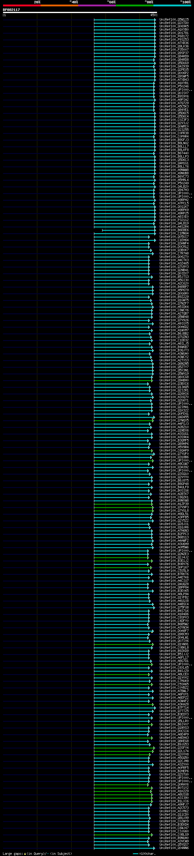This screenshot has width=194, height=856.
Task: Select the UniRef100_Q2L174 label
Action: pos(174,751)
